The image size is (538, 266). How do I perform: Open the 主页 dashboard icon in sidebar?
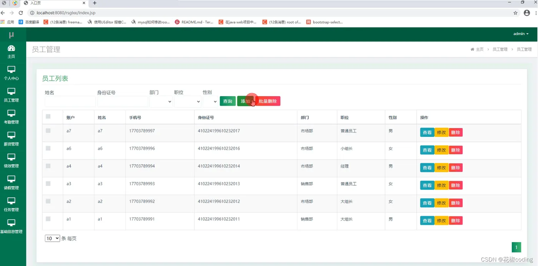click(x=11, y=48)
